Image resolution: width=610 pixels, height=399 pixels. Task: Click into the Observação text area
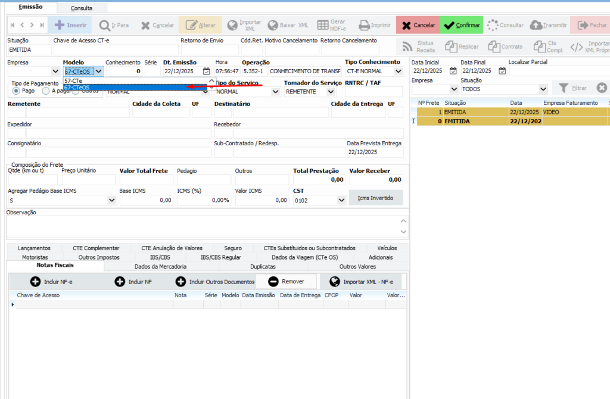[x=203, y=226]
